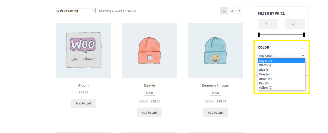Select Yellow (2) color option
The height and width of the screenshot is (133, 328).
[x=266, y=87]
